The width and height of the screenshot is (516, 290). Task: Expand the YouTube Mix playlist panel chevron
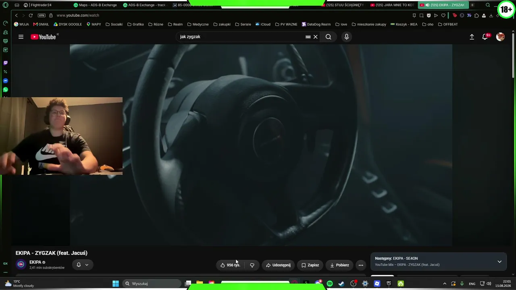pyautogui.click(x=499, y=261)
